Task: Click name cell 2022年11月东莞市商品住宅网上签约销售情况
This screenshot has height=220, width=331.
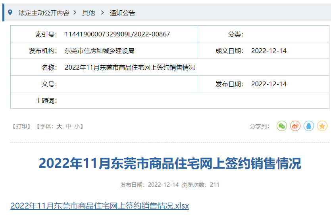Action: pos(130,67)
